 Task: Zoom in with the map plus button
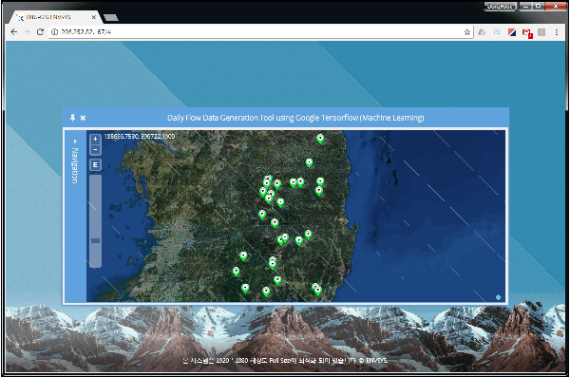click(x=95, y=139)
